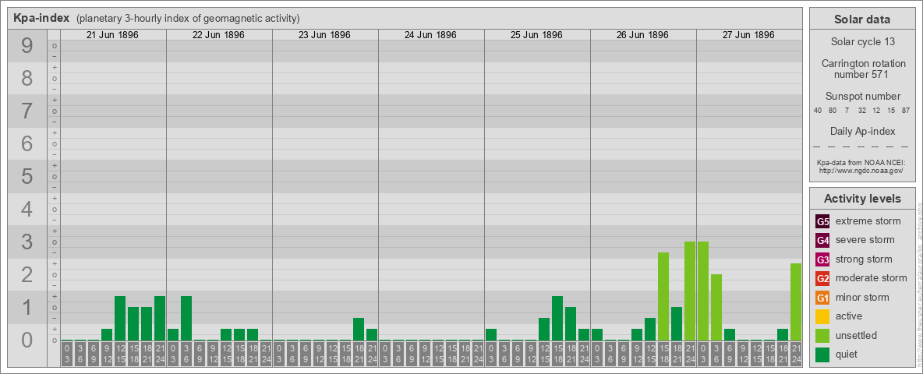Open the www.ngdc.noaa.gov link

(x=861, y=170)
